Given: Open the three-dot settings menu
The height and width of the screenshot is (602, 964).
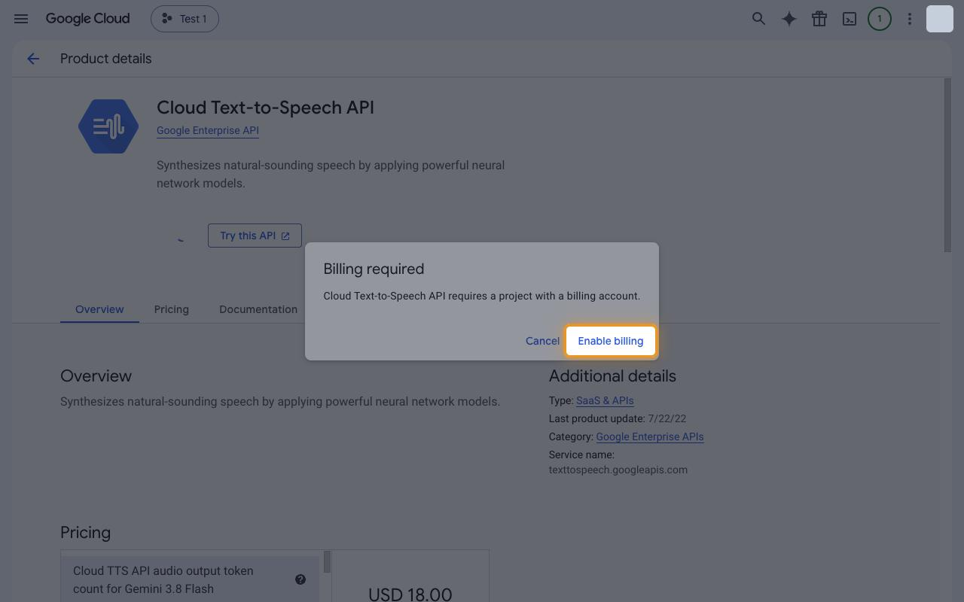Looking at the screenshot, I should click(909, 19).
